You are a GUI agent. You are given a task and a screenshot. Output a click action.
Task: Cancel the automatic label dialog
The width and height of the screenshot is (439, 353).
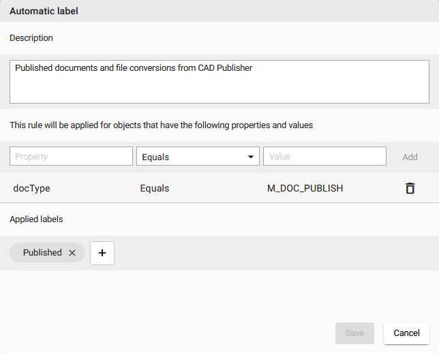[406, 333]
